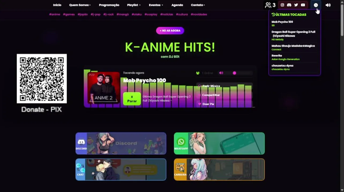This screenshot has height=192, width=344.
Task: Click the NO AR AGORA badge
Action: [170, 31]
